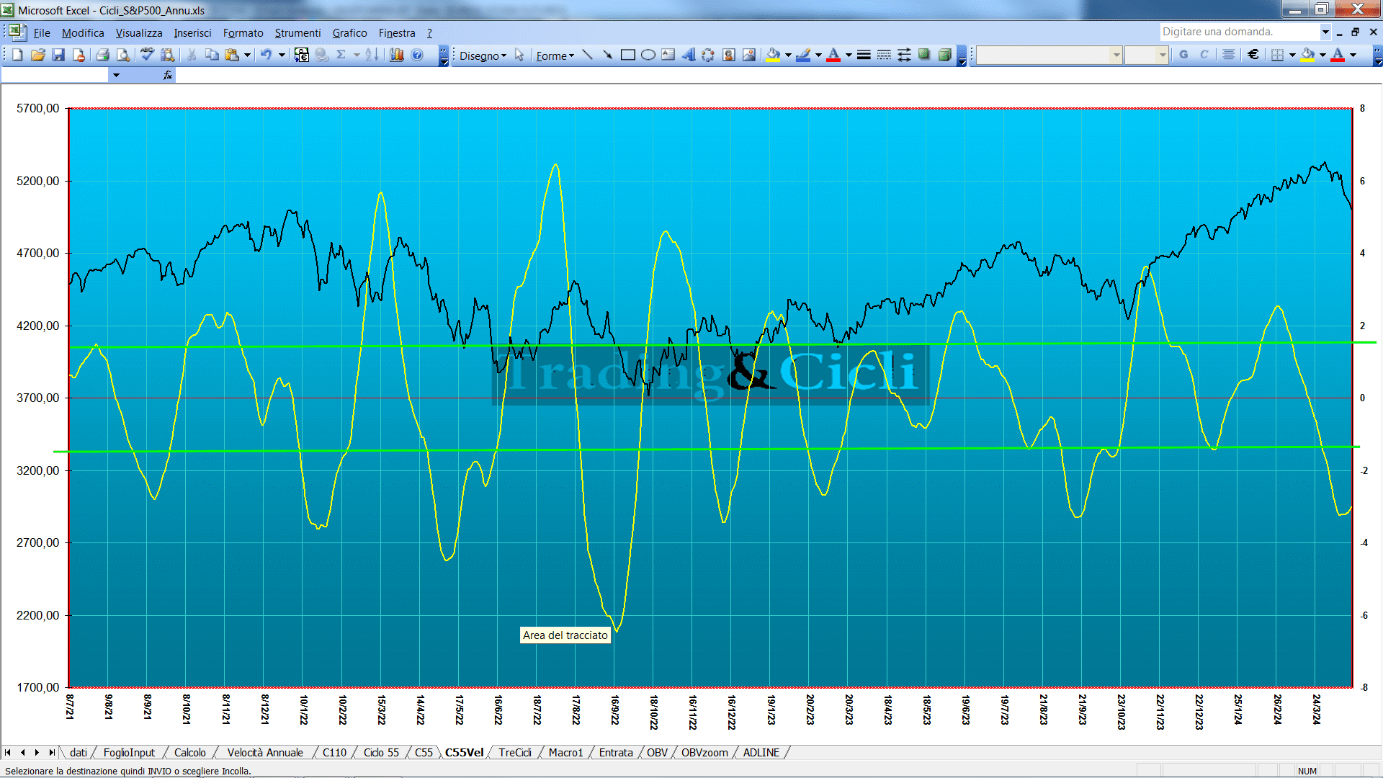
Task: Click the Paste clipboard icon
Action: pyautogui.click(x=232, y=55)
